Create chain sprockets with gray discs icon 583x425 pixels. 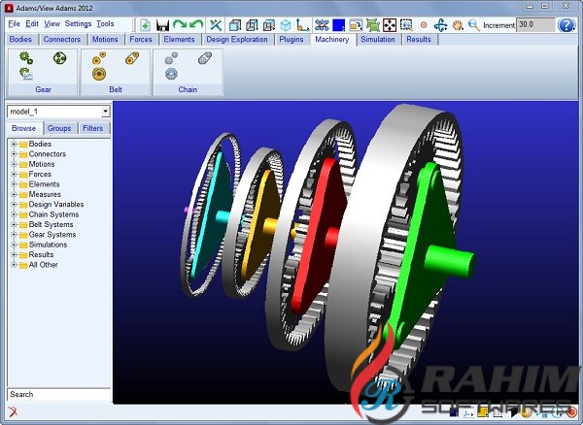171,58
